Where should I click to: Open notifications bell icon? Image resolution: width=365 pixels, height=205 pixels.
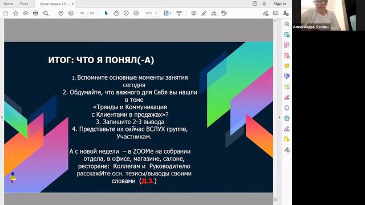pyautogui.click(x=264, y=4)
